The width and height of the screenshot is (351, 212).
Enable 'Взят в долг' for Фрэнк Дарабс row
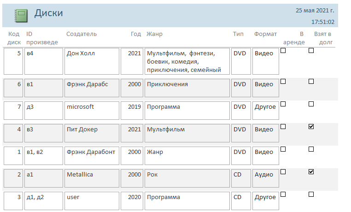point(311,81)
